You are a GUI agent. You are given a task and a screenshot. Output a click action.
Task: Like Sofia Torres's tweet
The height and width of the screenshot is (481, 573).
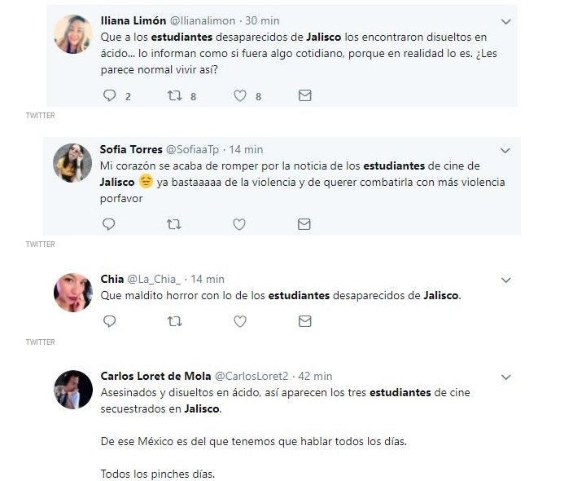coord(240,223)
